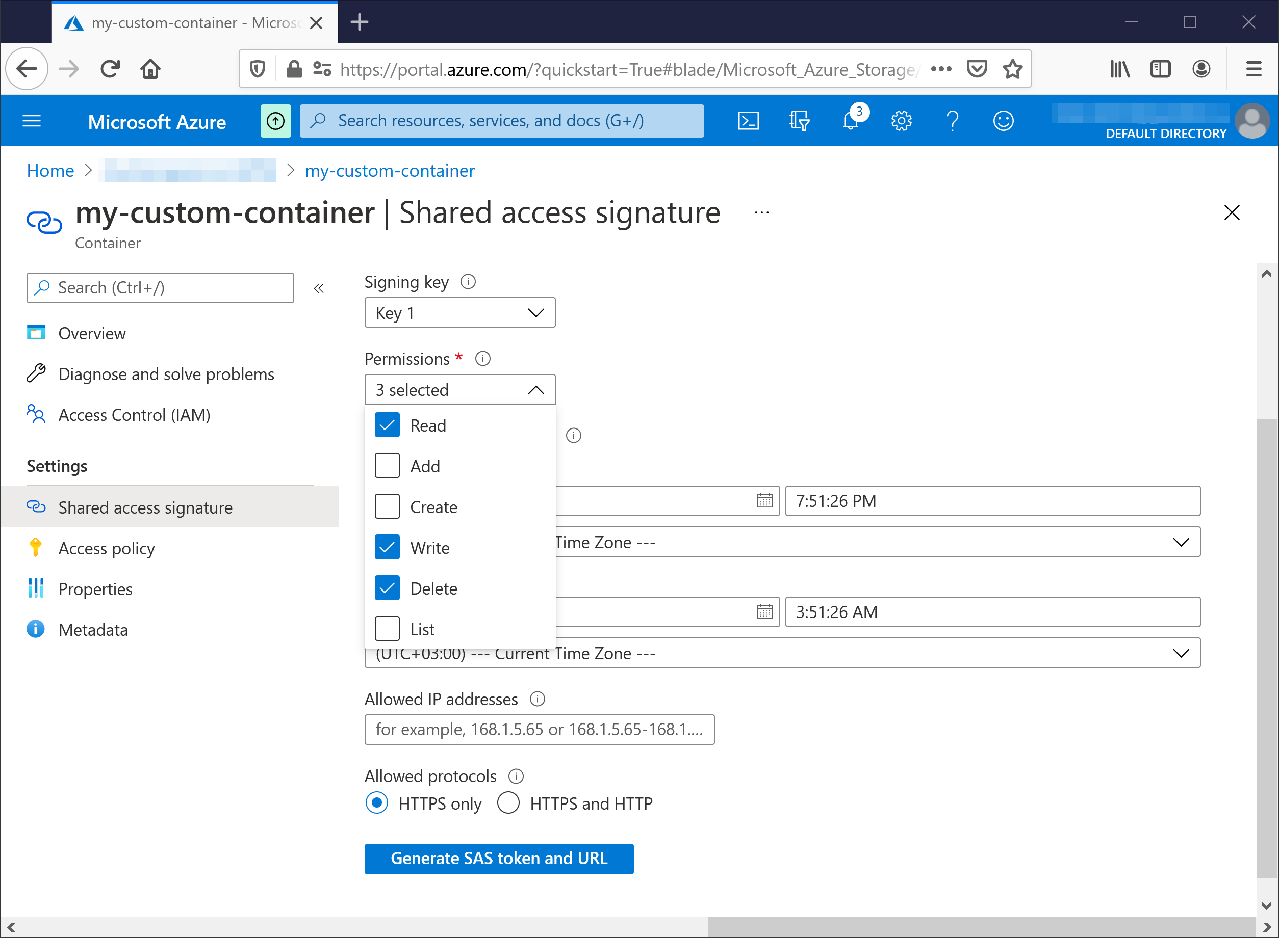Open the blade ellipsis more options
This screenshot has width=1279, height=938.
(x=762, y=213)
